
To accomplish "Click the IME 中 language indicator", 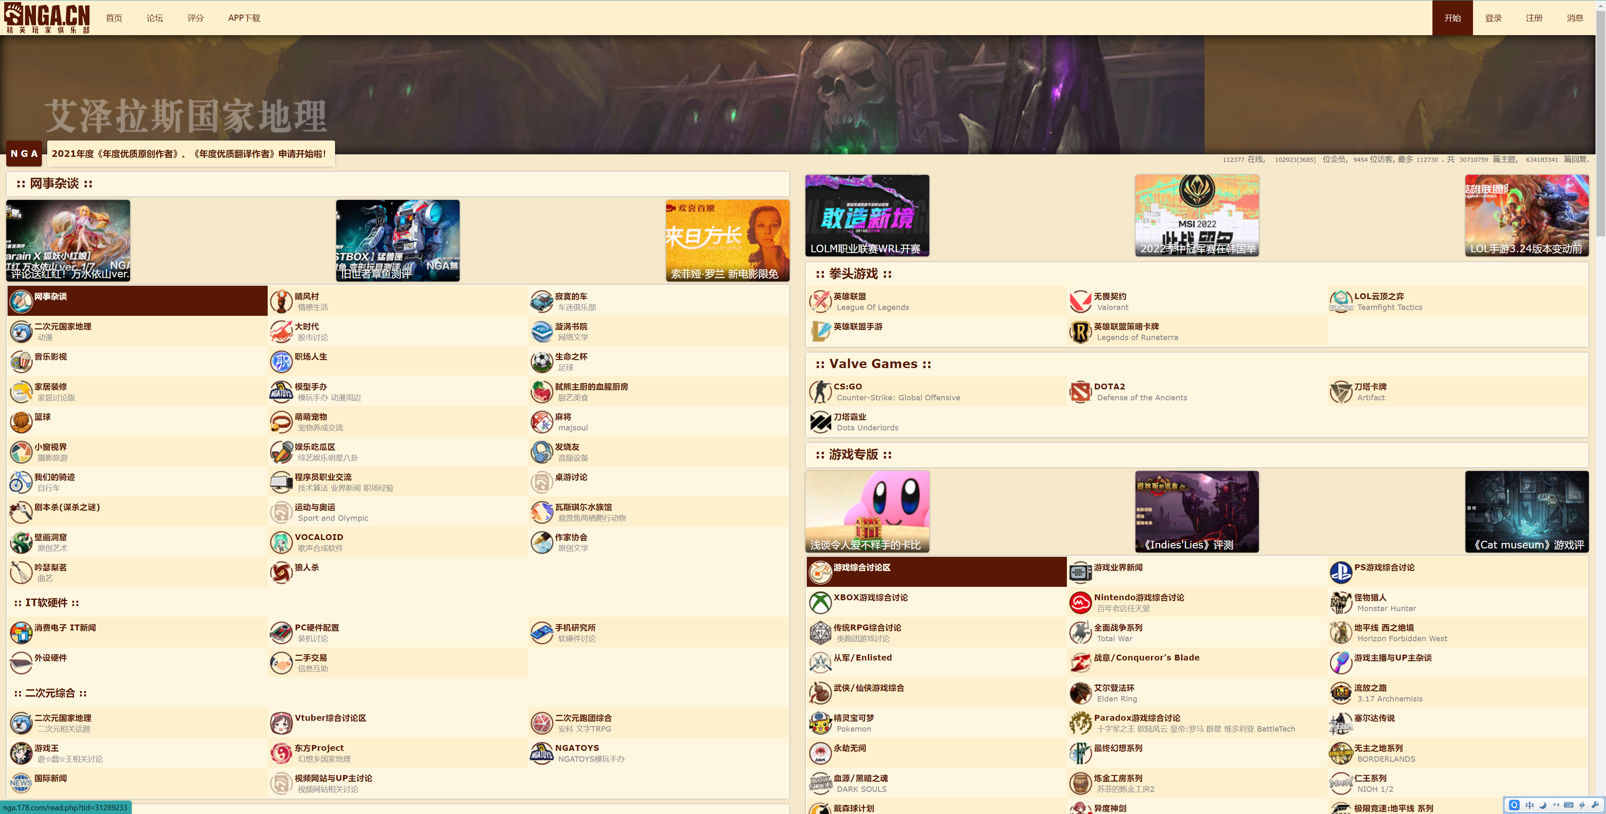I will [x=1529, y=805].
